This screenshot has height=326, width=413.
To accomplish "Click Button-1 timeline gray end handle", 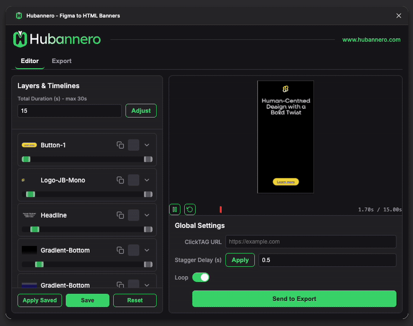I will pyautogui.click(x=148, y=159).
